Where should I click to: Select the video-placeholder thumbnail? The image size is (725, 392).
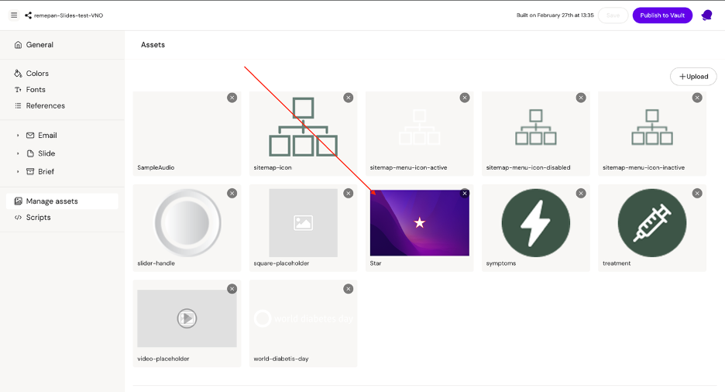click(187, 318)
